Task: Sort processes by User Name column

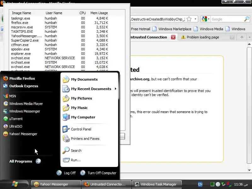Action: pyautogui.click(x=54, y=13)
